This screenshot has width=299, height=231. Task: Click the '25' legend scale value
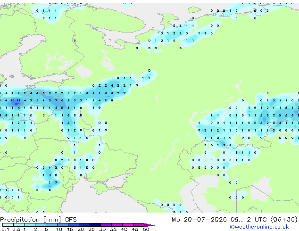tap(91, 229)
